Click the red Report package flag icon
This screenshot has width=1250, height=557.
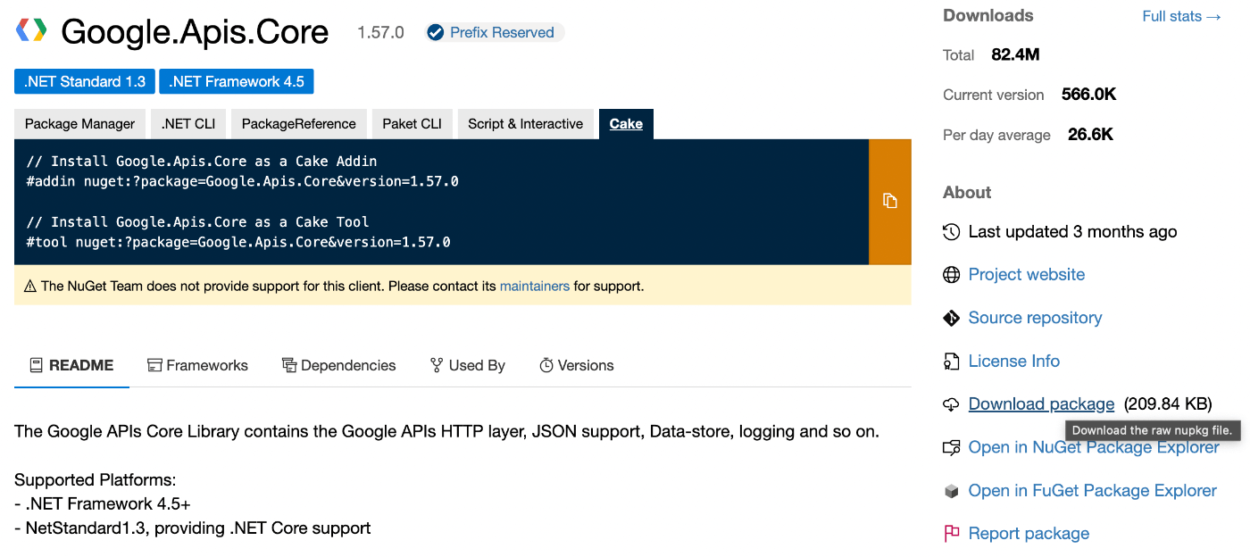tap(952, 534)
